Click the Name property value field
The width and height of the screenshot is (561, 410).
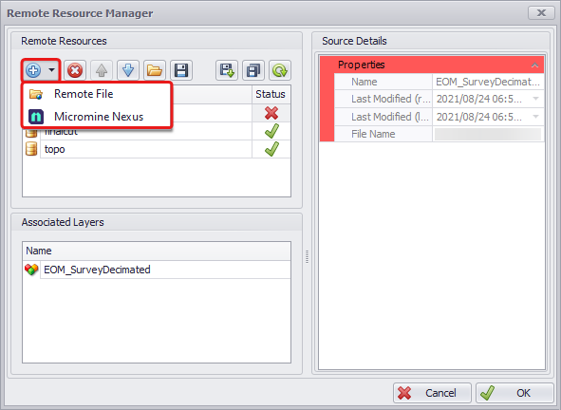click(488, 82)
